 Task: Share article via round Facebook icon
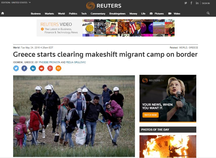click(25, 68)
